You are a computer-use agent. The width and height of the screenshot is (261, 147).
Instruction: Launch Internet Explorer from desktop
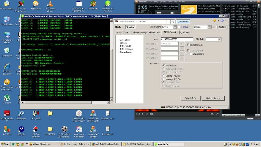click(x=7, y=69)
